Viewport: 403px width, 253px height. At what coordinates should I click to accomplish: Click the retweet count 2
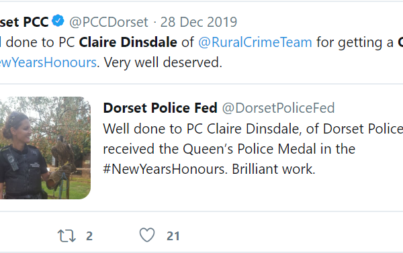pyautogui.click(x=89, y=236)
